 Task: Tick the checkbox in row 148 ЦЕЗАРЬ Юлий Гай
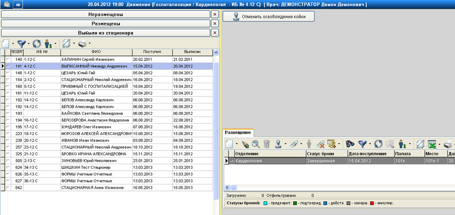point(8,73)
